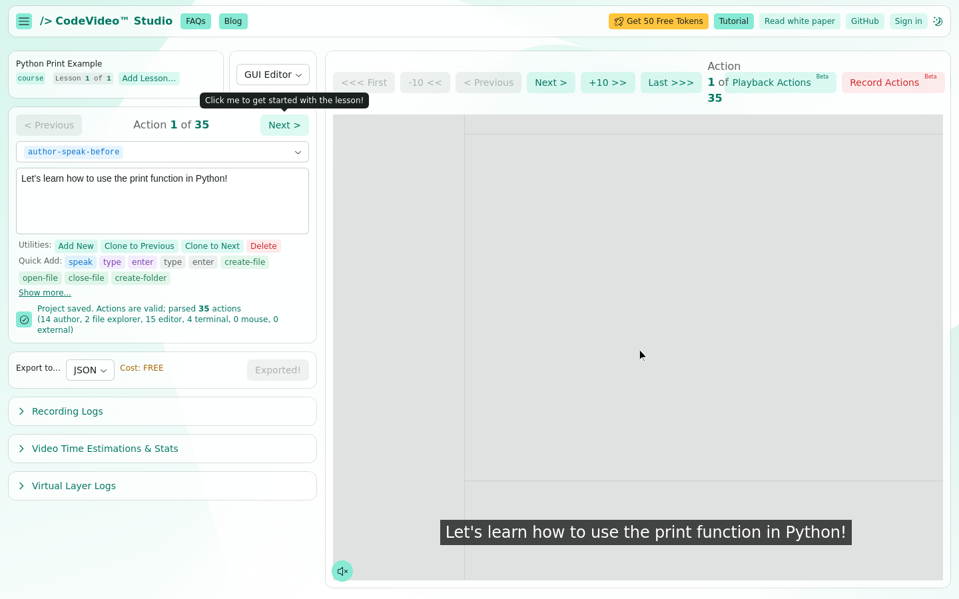The image size is (959, 599).
Task: Open the JSON export format dropdown
Action: coord(90,370)
